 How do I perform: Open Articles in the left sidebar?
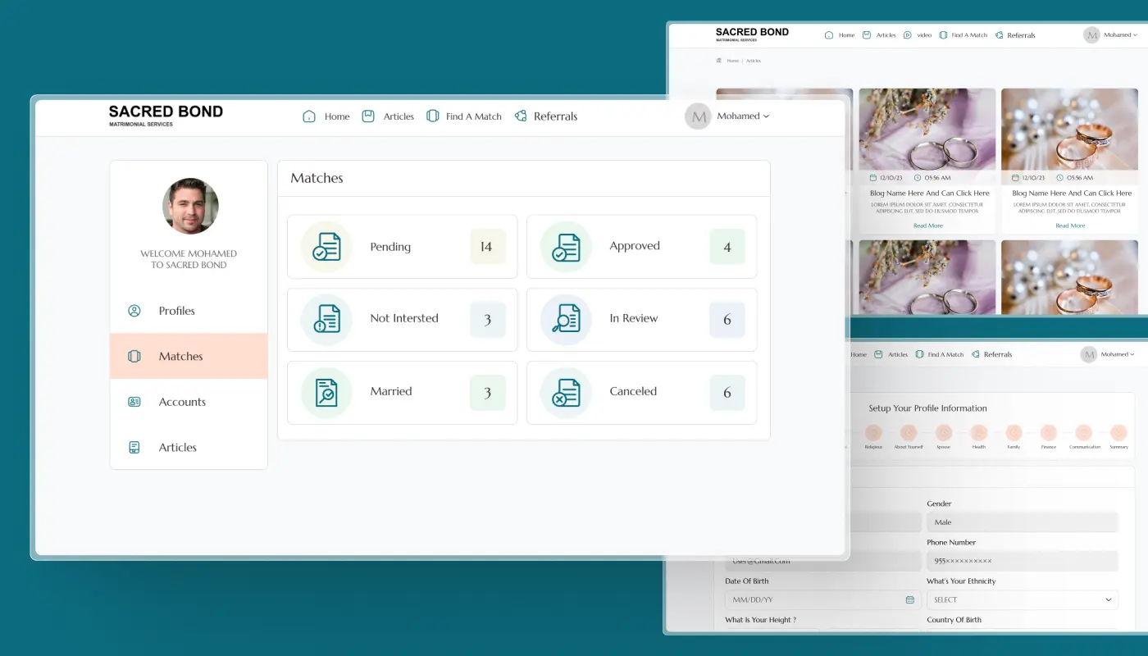click(x=189, y=447)
